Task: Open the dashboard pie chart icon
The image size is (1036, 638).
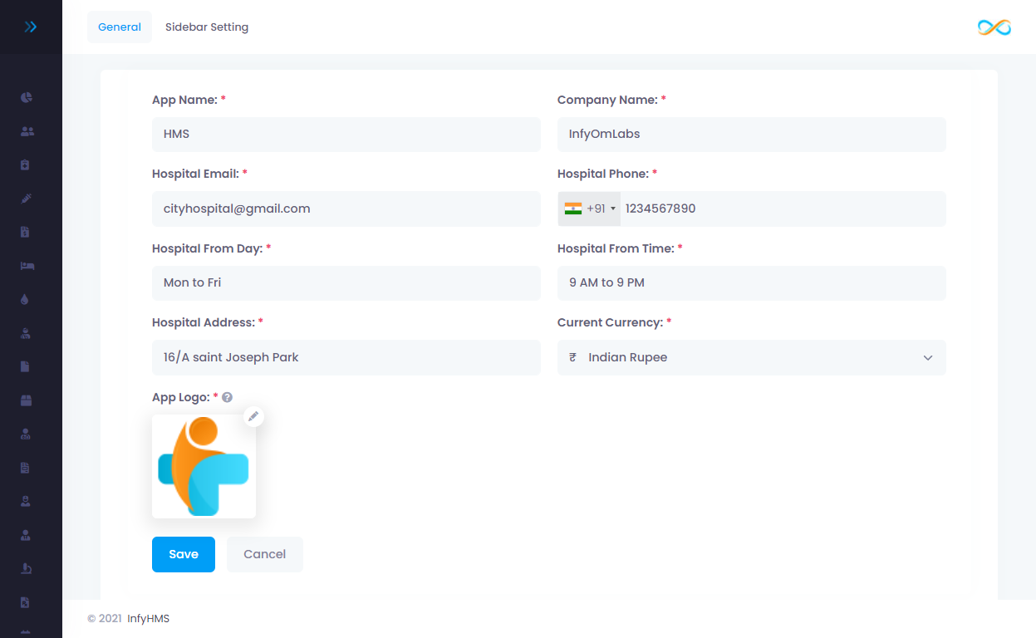Action: 27,97
